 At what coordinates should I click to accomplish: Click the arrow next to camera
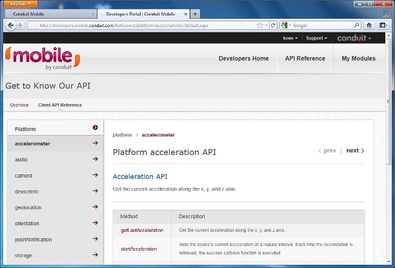tap(96, 175)
